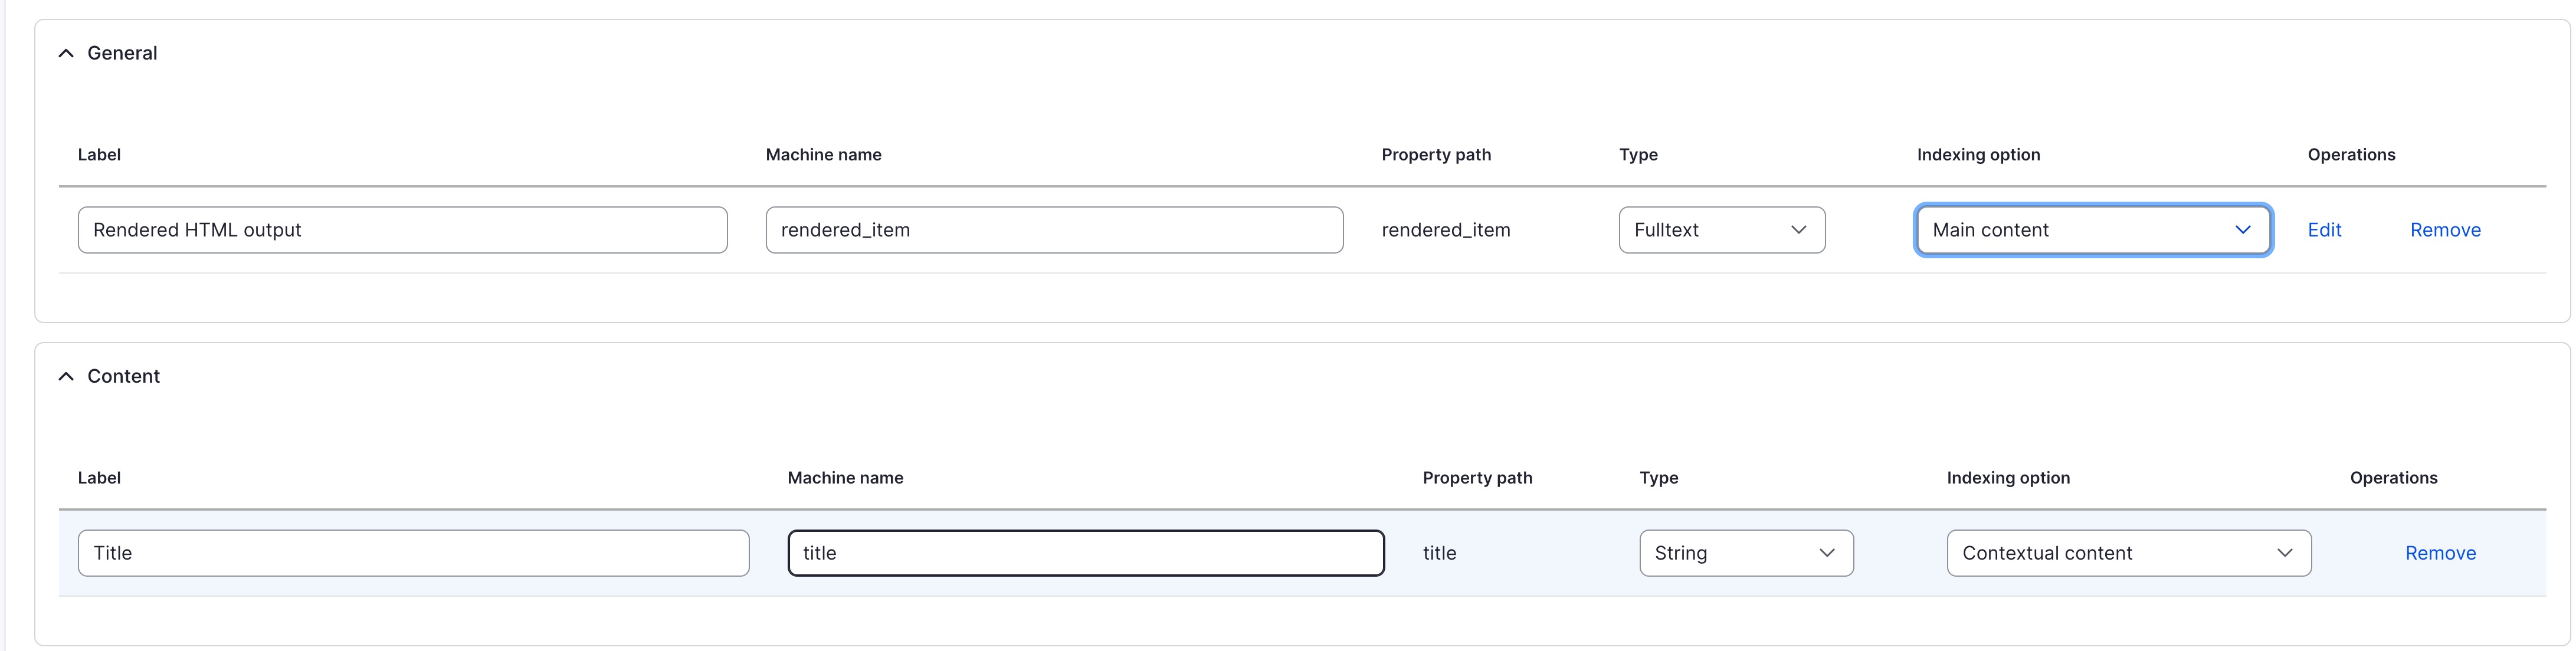The width and height of the screenshot is (2576, 651).
Task: Click Operations header in General table
Action: (x=2351, y=155)
